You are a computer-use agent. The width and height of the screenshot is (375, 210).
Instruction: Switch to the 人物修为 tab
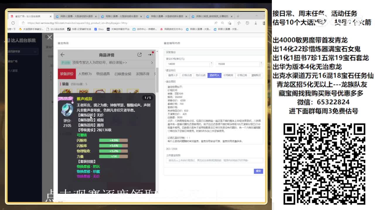coord(85,74)
